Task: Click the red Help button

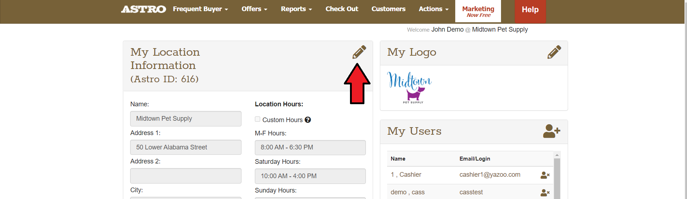Action: 530,10
